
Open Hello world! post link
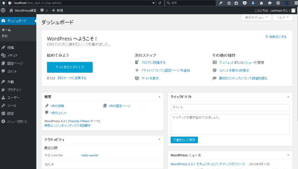coord(90,155)
